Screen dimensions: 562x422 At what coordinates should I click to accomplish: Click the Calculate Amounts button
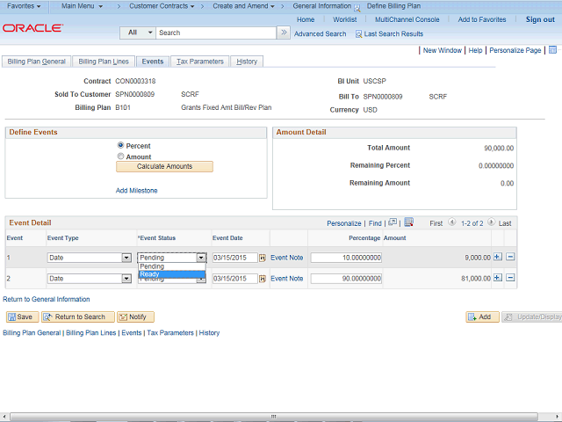coord(165,166)
